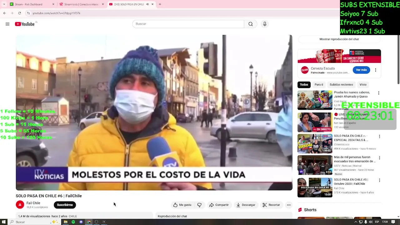Subscribe with the Suscribirme button
Image resolution: width=400 pixels, height=225 pixels.
(65, 205)
